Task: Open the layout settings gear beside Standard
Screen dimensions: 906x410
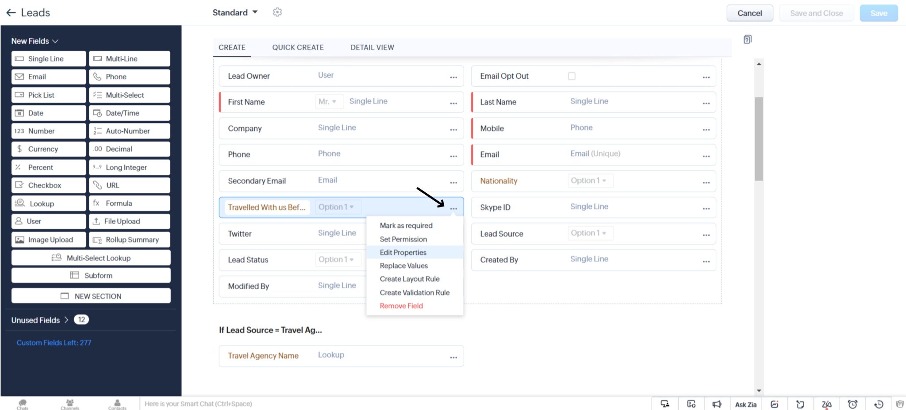Action: click(277, 12)
